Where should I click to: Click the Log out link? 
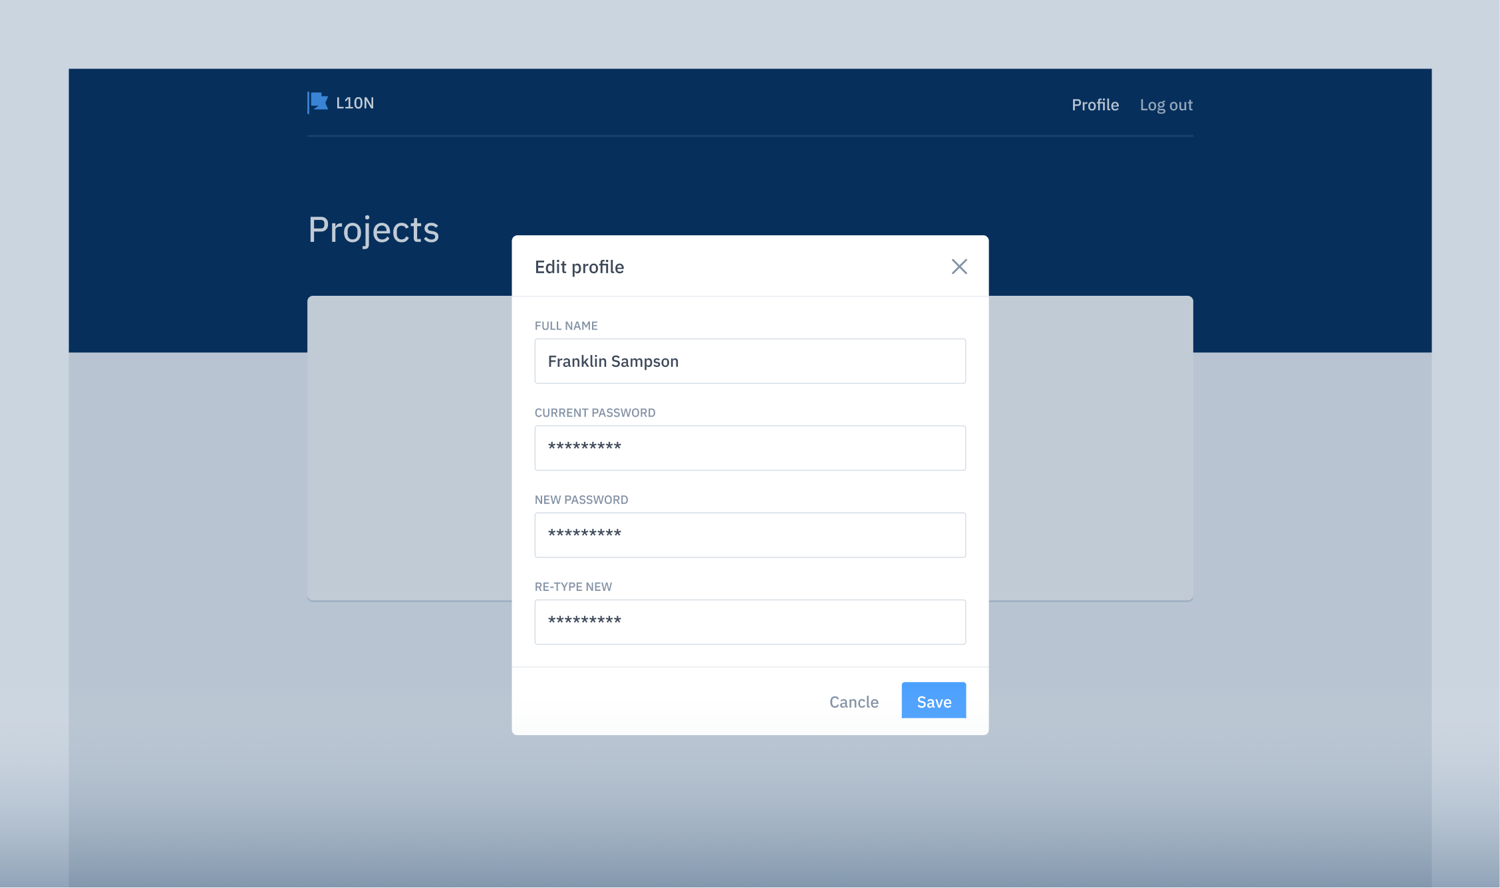[x=1165, y=105]
